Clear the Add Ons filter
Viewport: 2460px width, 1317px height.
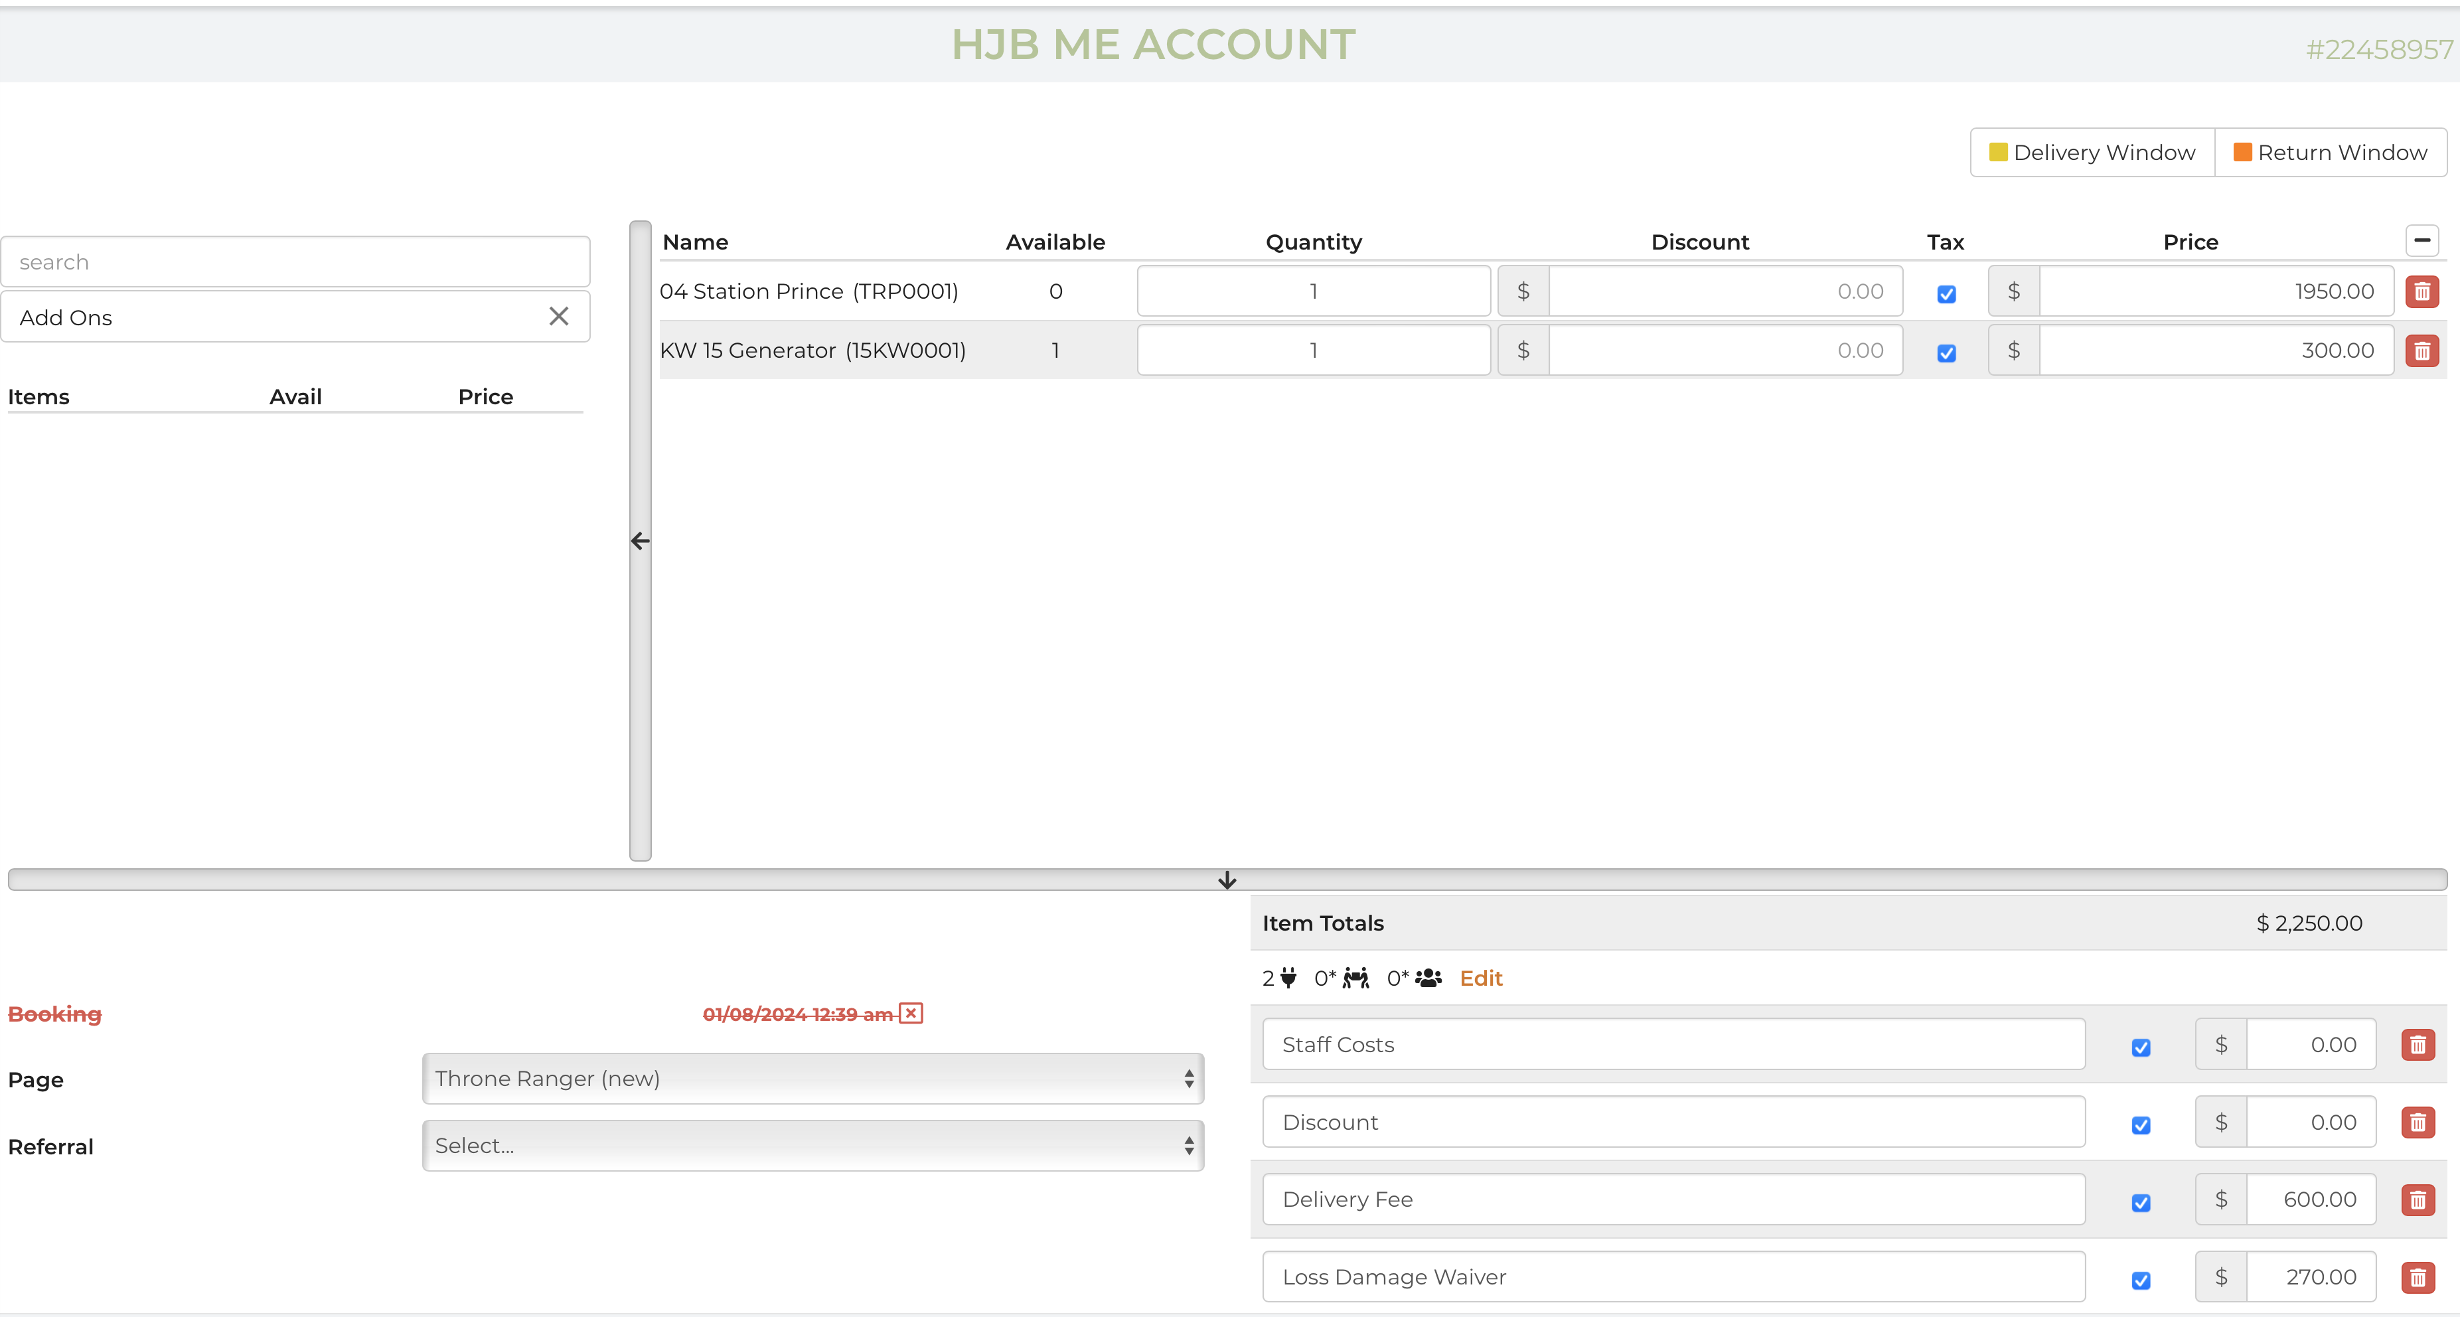click(x=559, y=316)
